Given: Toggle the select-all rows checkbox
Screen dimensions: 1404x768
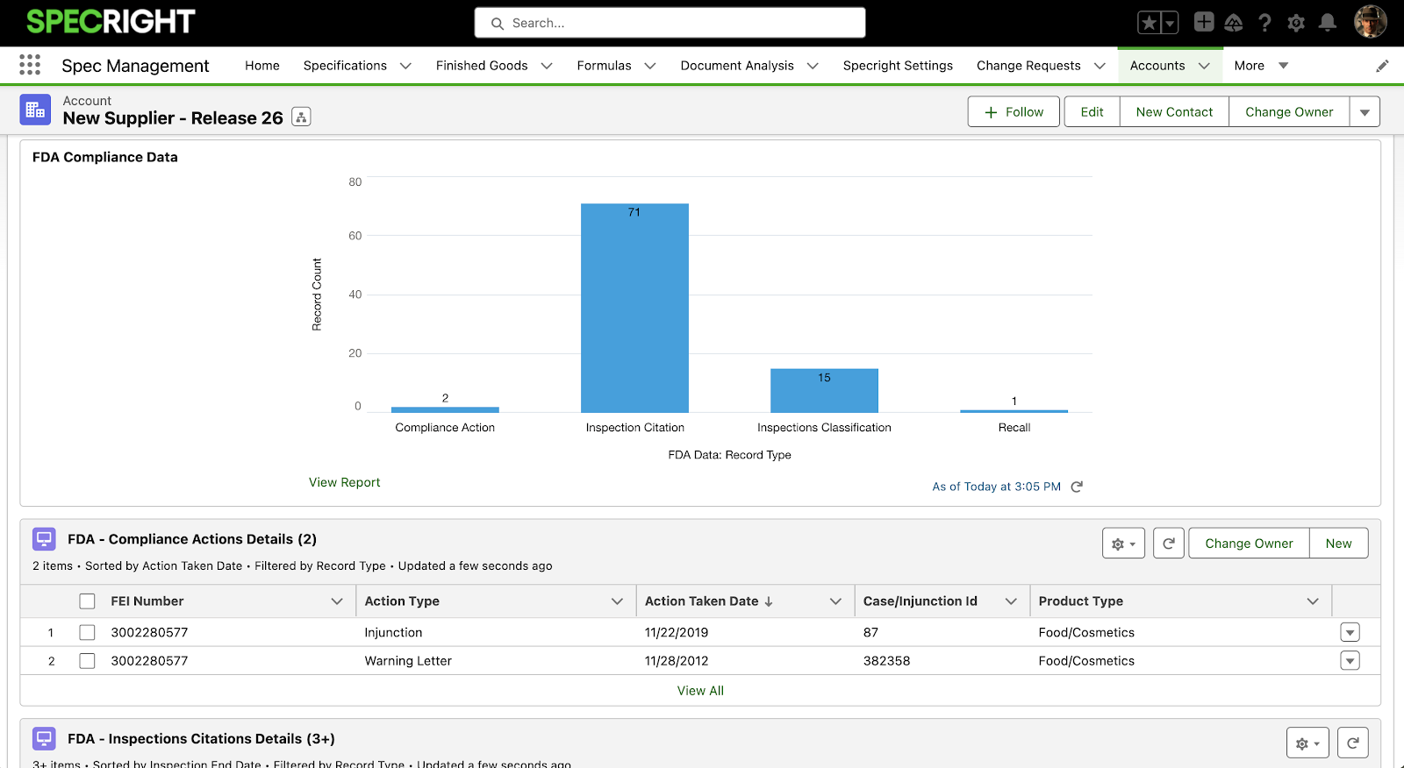Looking at the screenshot, I should click(87, 601).
